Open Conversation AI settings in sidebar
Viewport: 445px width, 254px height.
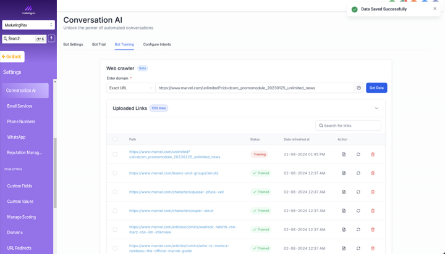click(x=25, y=91)
